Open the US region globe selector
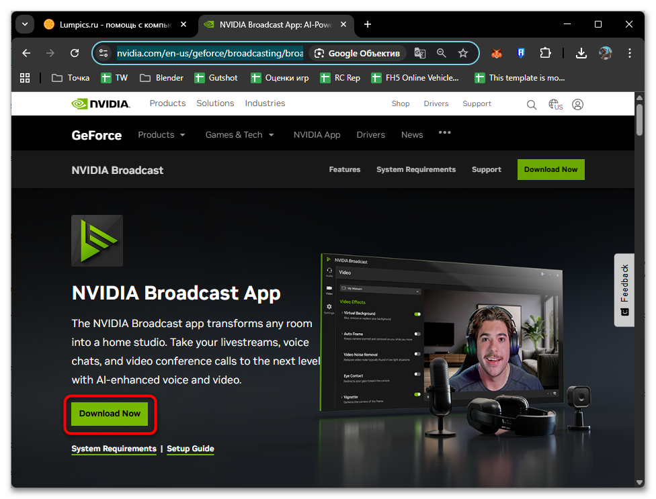Screen dimensions: 656x499 pyautogui.click(x=555, y=105)
